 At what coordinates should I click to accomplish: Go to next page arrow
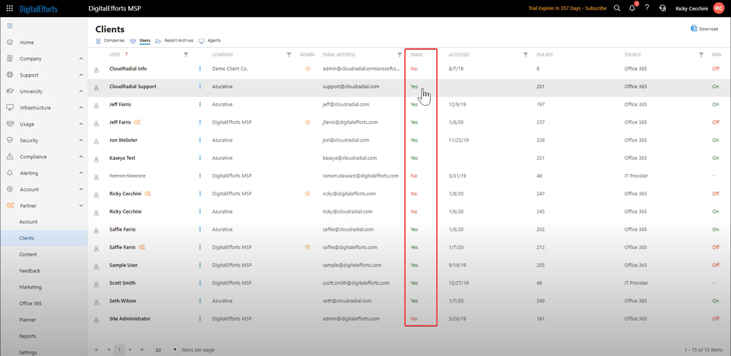point(130,349)
